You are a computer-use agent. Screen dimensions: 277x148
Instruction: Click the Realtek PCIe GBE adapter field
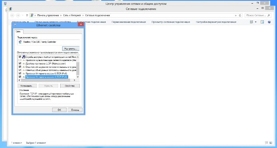49,42
